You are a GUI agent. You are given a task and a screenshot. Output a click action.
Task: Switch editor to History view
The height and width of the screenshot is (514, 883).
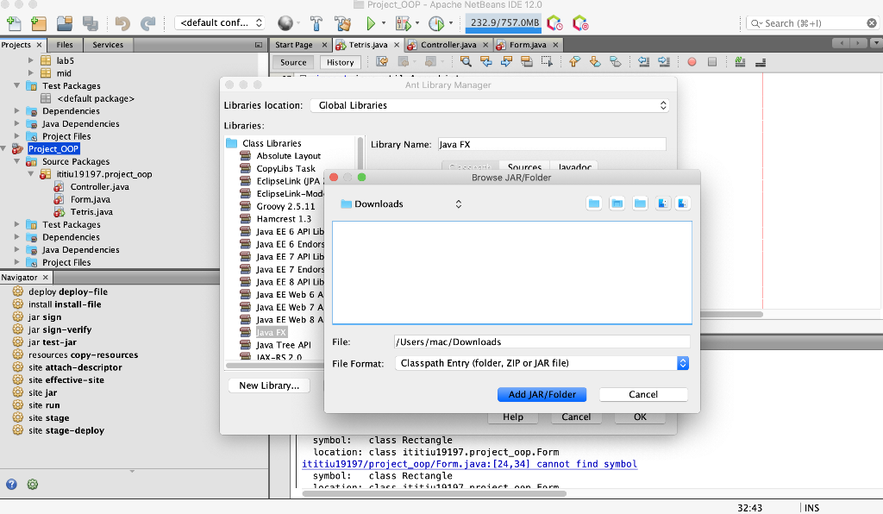tap(340, 62)
